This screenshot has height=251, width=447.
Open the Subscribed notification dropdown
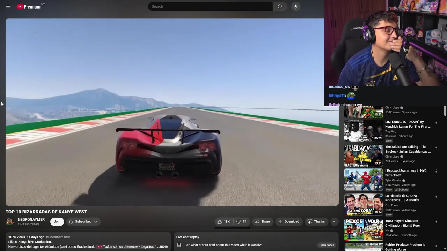pyautogui.click(x=83, y=221)
